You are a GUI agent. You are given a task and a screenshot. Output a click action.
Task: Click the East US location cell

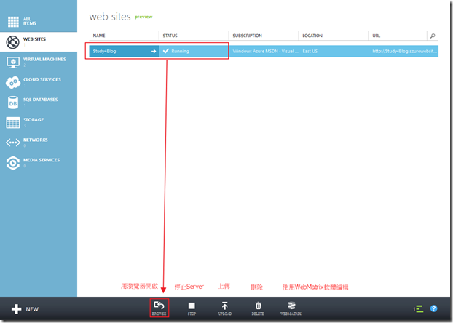(x=310, y=52)
